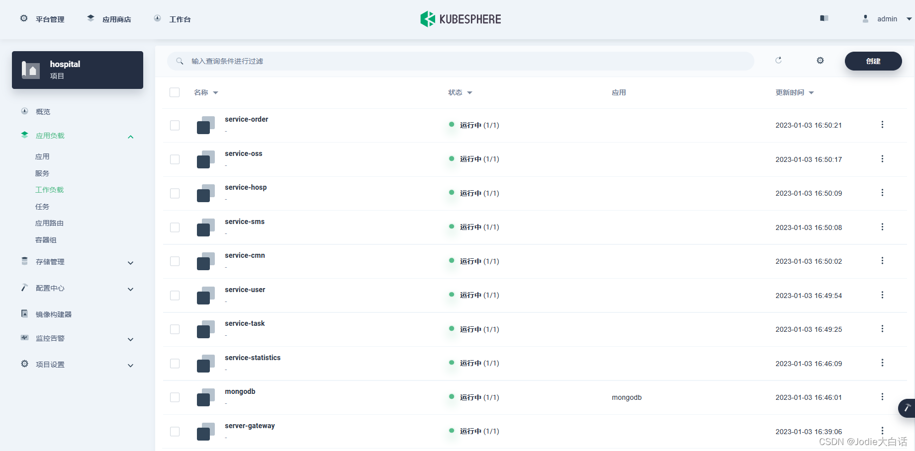Go to Pods (容器组) in sidebar

tap(46, 240)
